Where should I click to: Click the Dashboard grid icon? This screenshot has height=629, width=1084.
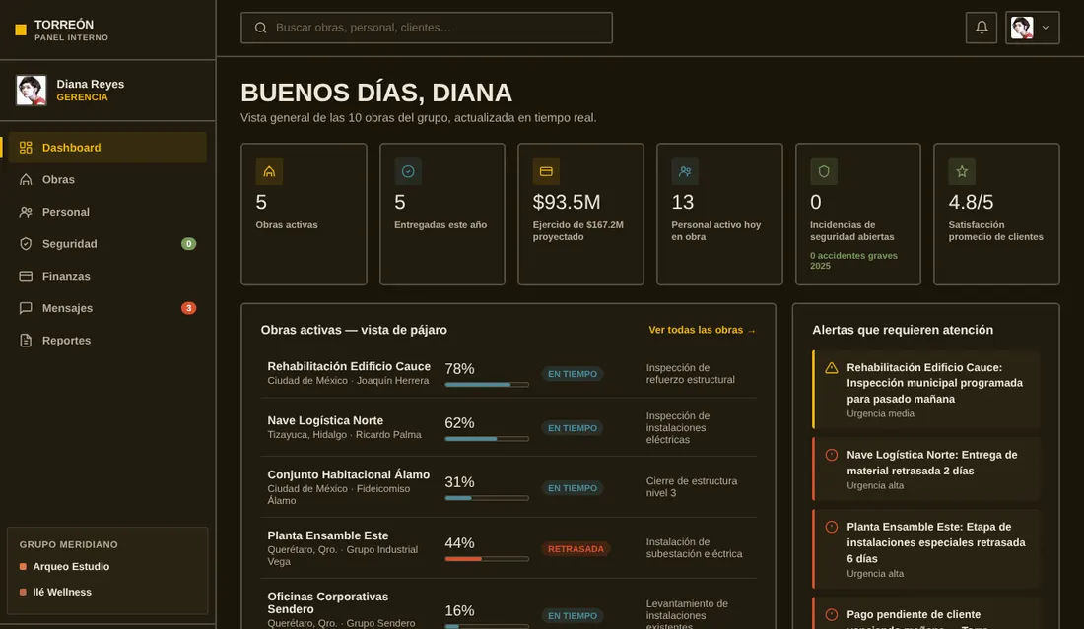[x=26, y=147]
